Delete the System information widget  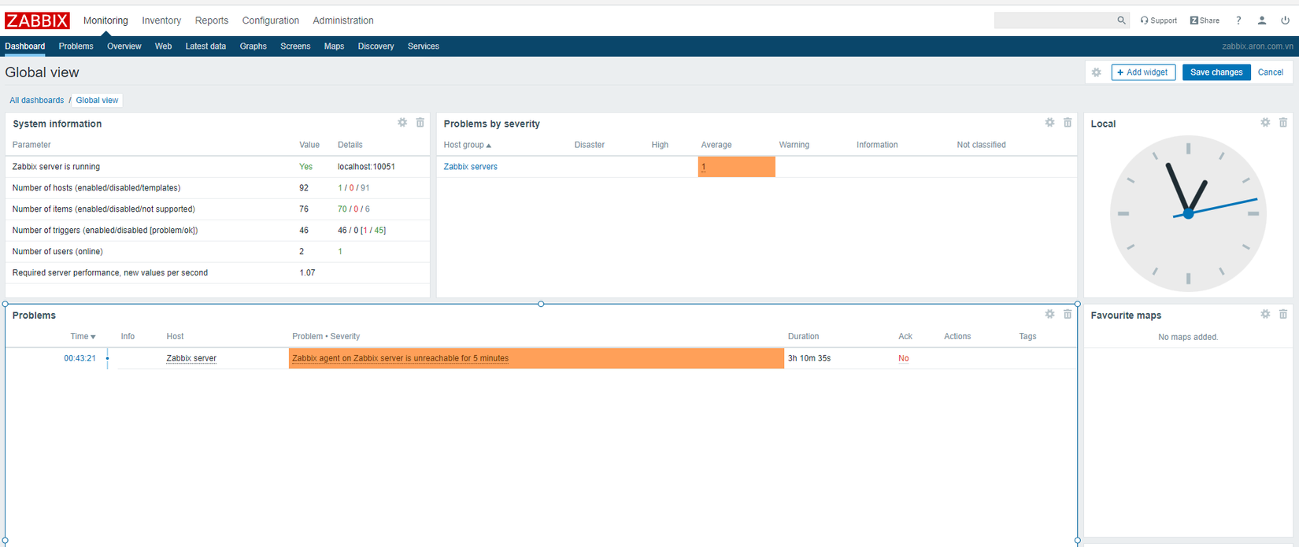point(420,123)
